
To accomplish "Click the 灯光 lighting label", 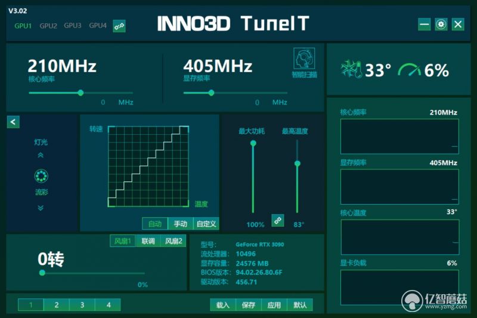I will pos(41,142).
